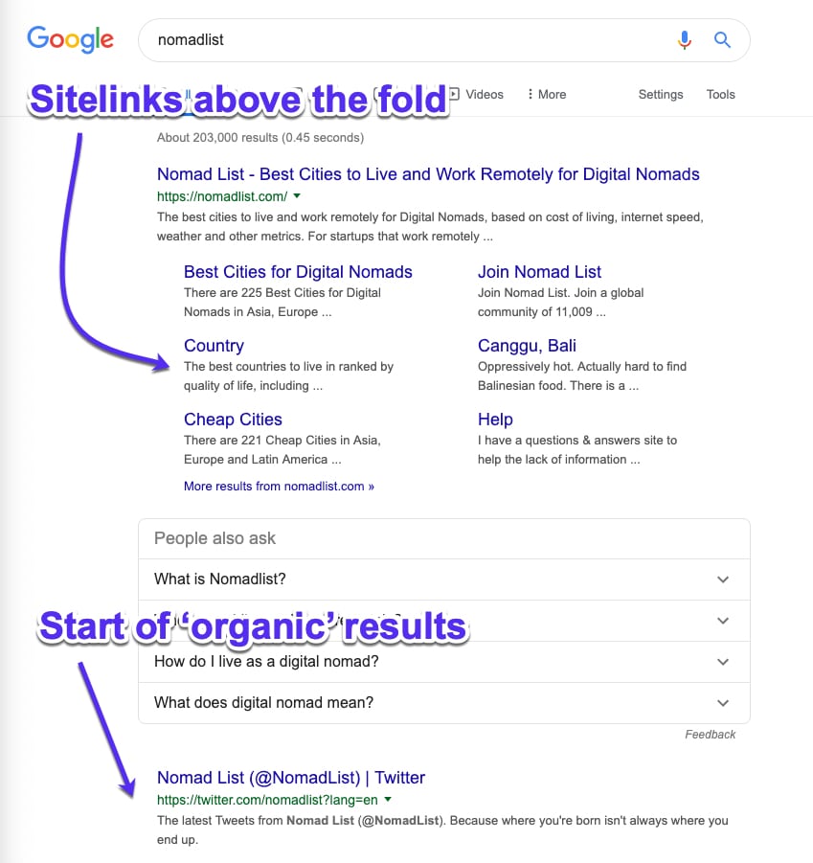Click inside the search input field

383,40
